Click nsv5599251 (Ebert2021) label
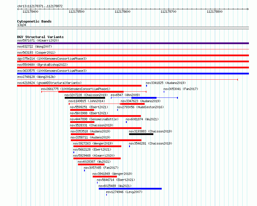This screenshot has height=206, width=257. tap(89, 107)
